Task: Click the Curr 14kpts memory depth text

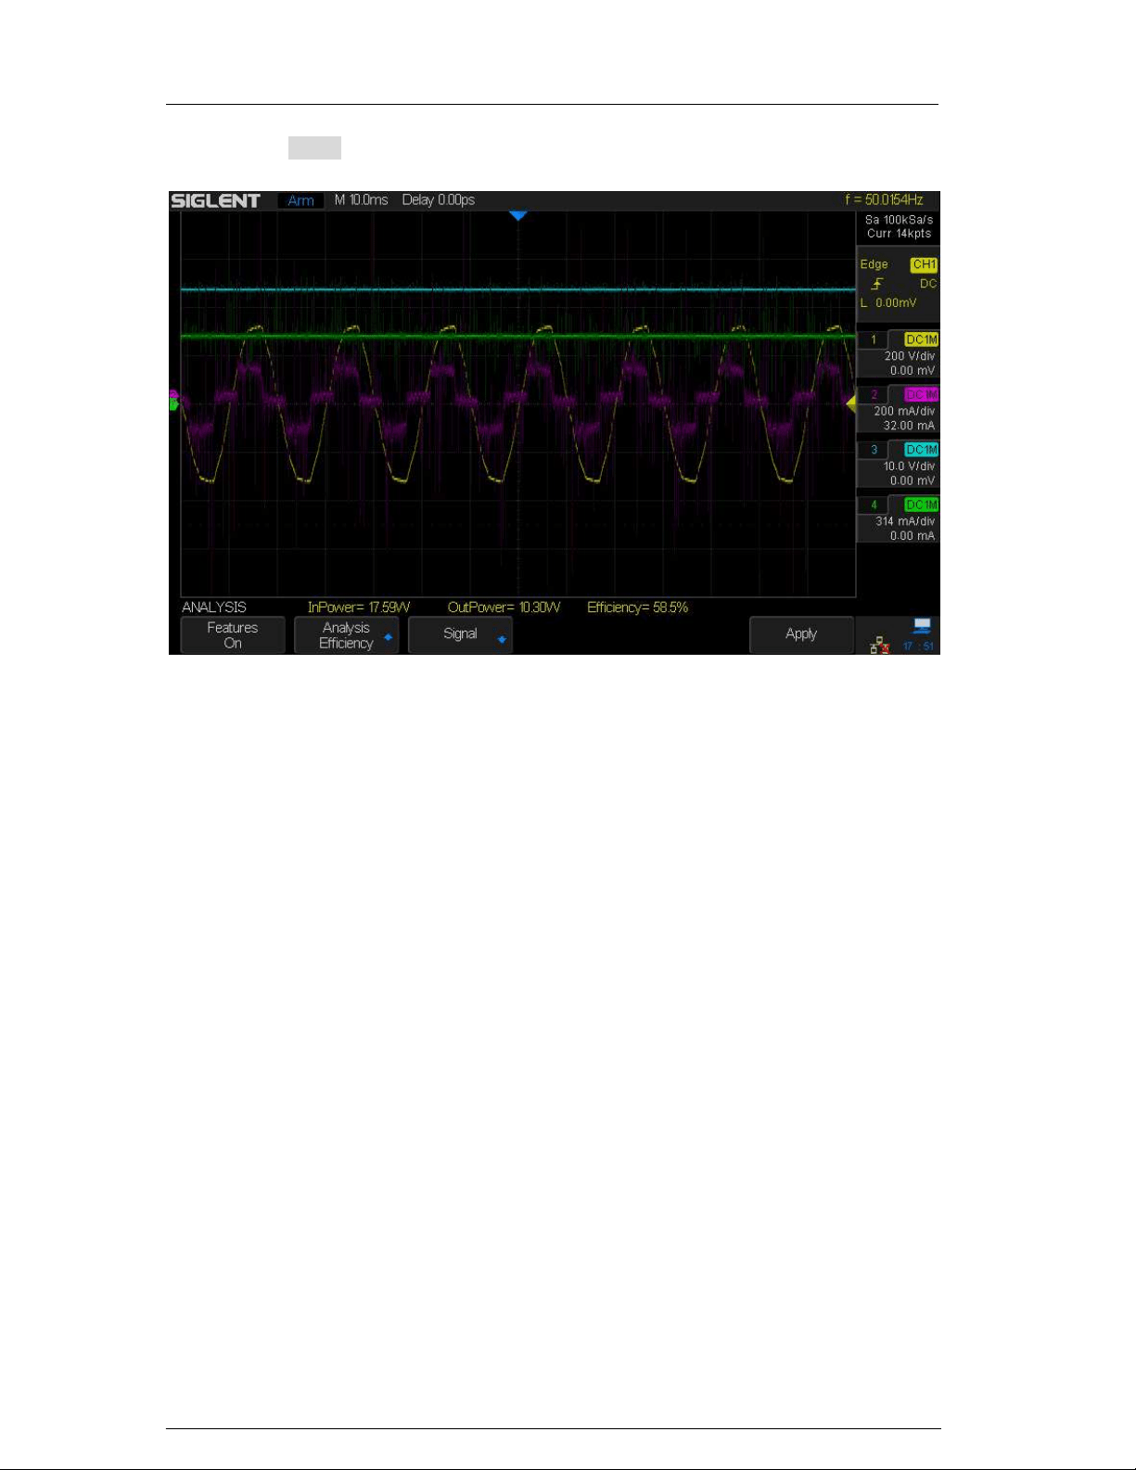Action: 899,234
